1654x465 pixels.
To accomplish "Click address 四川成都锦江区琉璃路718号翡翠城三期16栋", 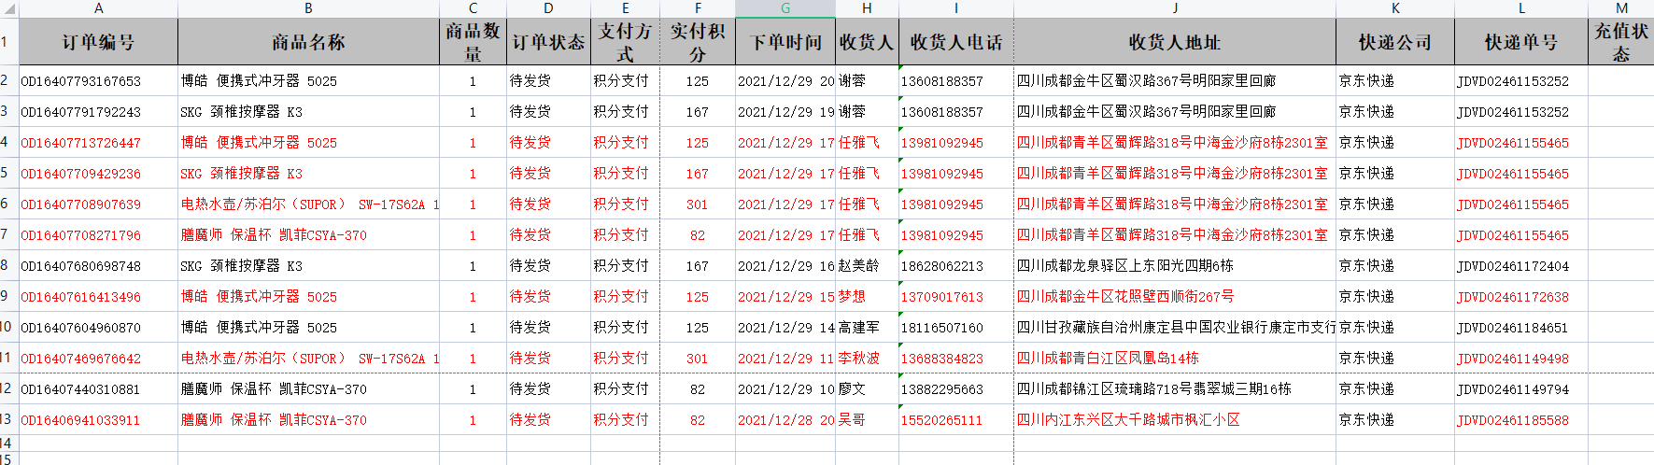I will (1154, 389).
